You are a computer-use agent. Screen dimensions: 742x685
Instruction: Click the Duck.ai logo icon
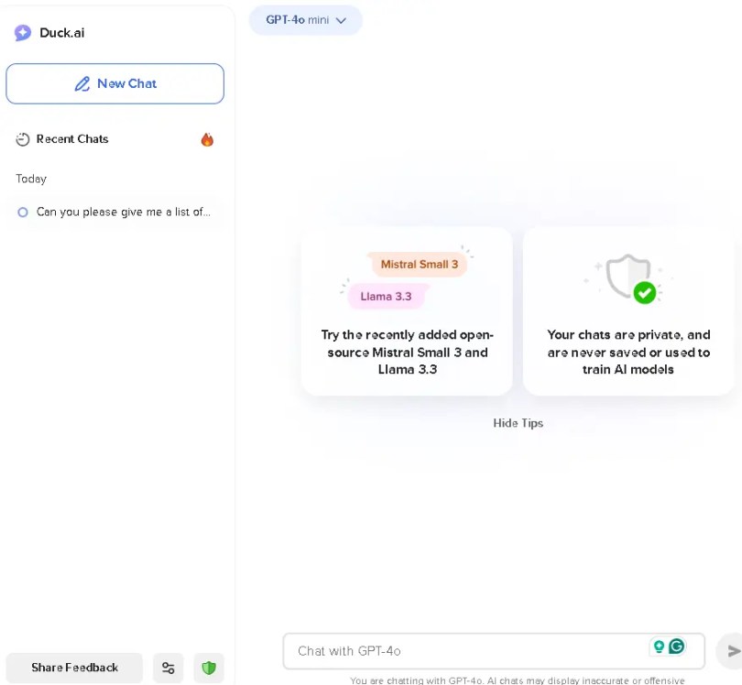[22, 33]
